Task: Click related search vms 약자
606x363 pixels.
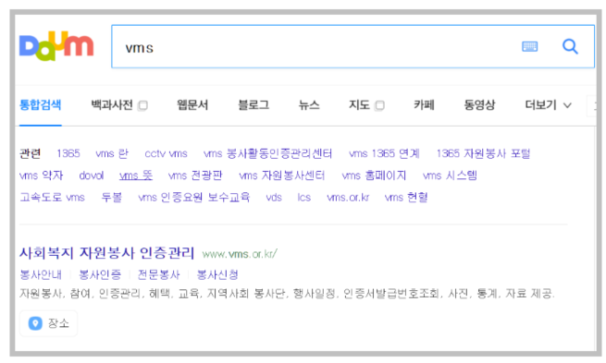Action: click(42, 175)
